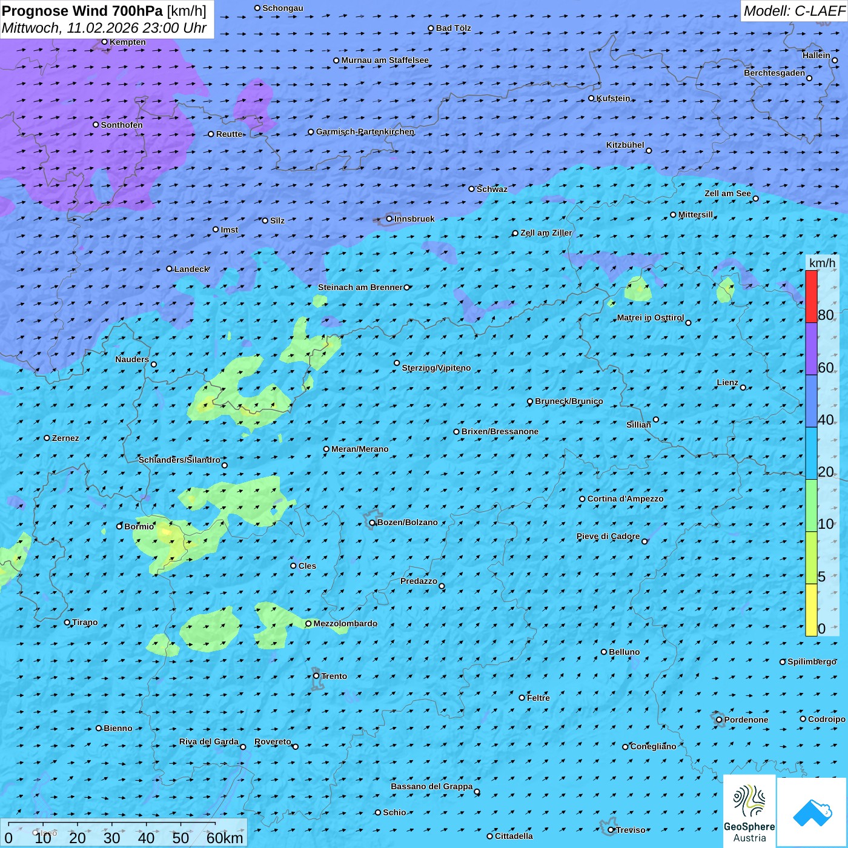Click the 'Bienno' label
Image resolution: width=848 pixels, height=848 pixels.
[118, 728]
